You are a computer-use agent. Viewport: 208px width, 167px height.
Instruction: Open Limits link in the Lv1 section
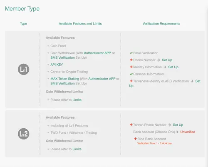click(x=77, y=100)
